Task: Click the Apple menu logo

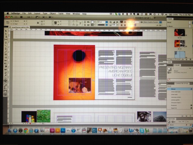Action: [8, 13]
